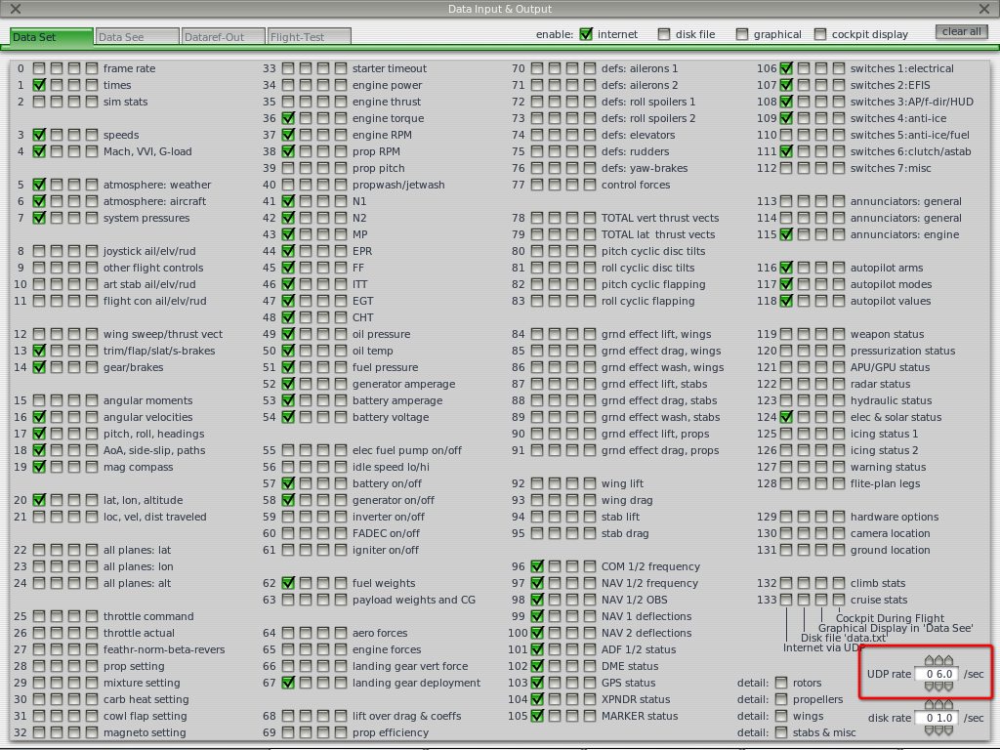
Task: Click rightmost down arrow below UDP rate
Action: [947, 687]
